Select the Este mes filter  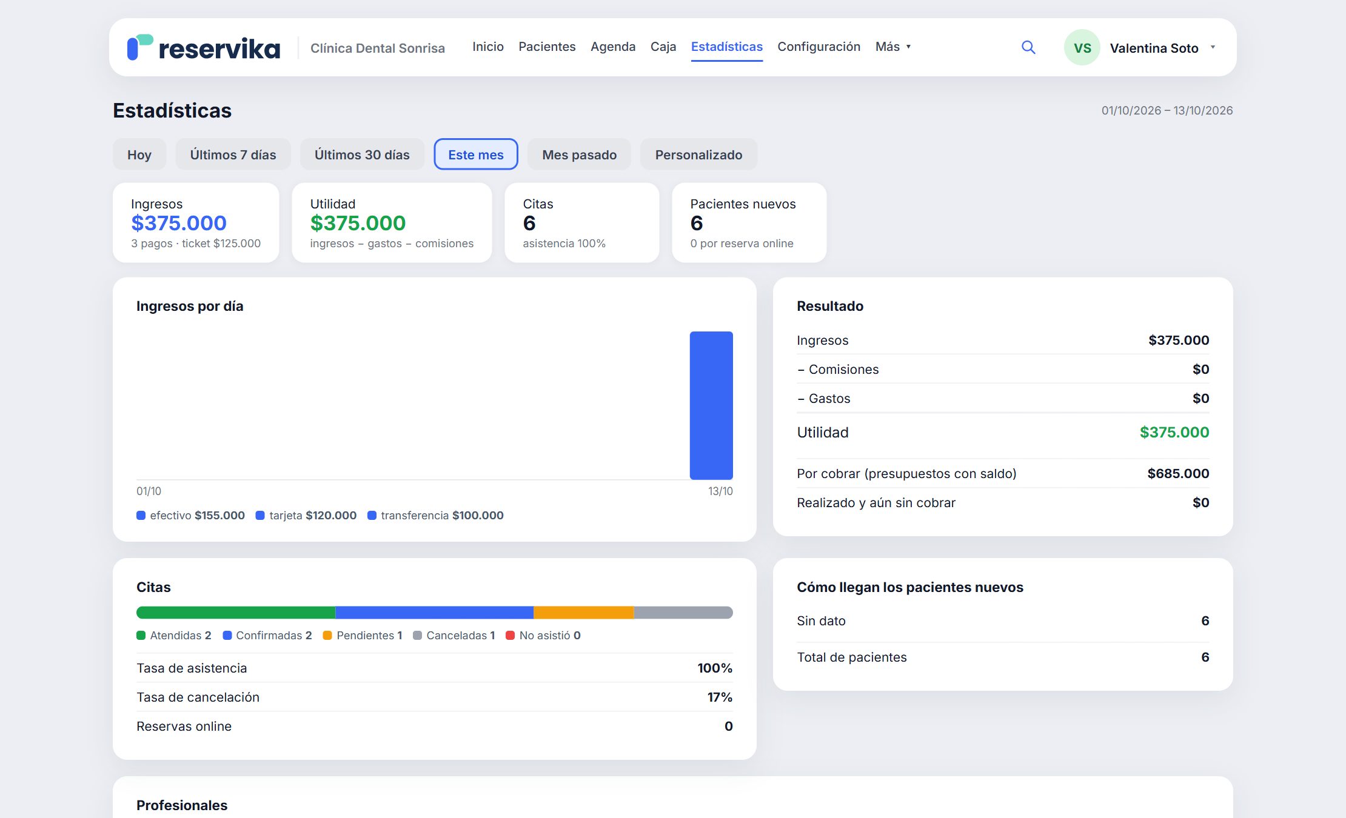476,155
